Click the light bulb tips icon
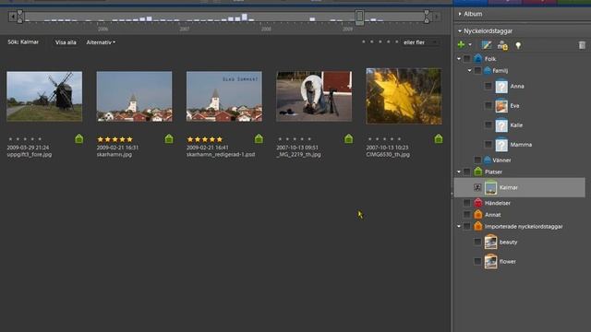This screenshot has width=591, height=332. [518, 45]
